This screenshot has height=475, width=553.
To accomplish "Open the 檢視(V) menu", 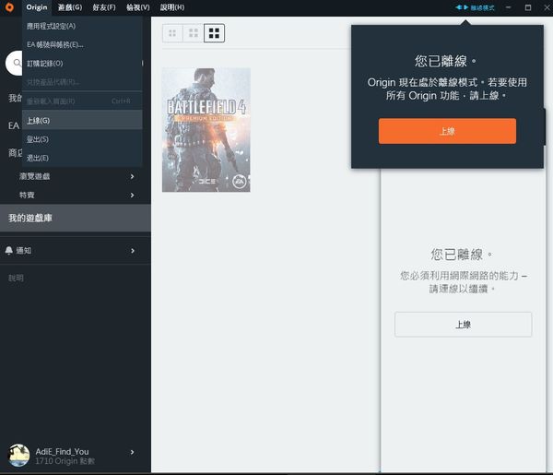I will coord(138,7).
